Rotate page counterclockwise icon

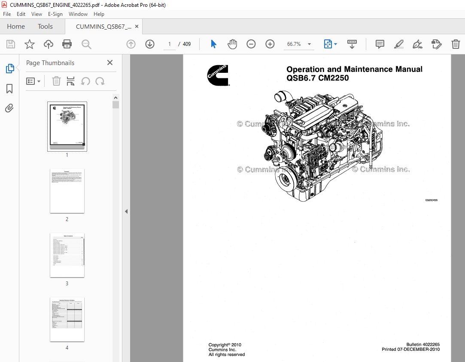tap(85, 81)
